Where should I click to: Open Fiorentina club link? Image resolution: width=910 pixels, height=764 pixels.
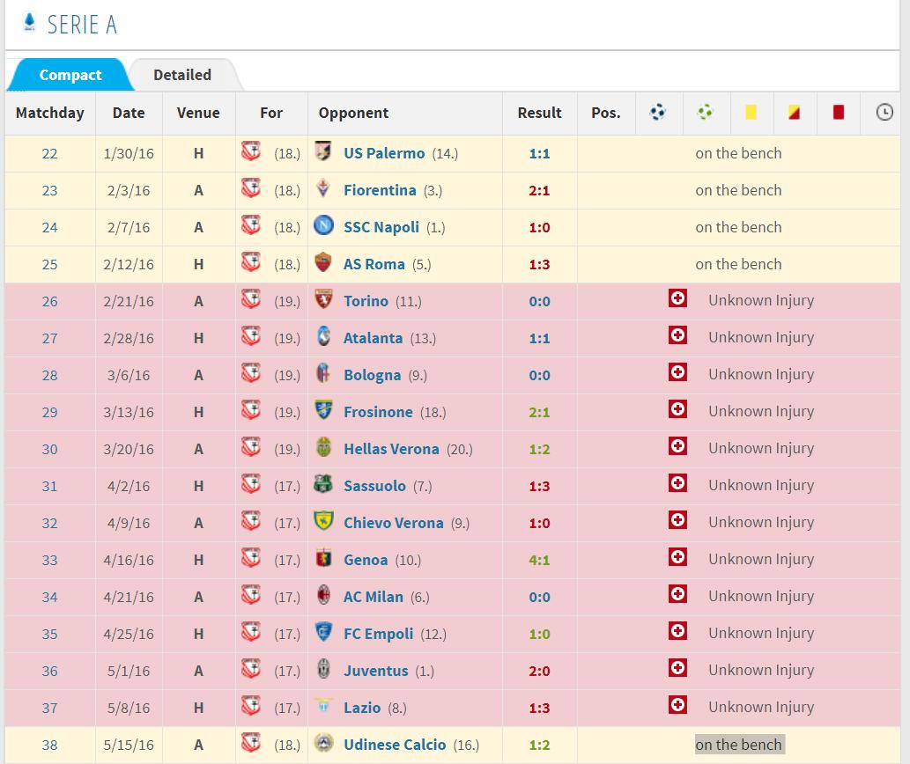coord(380,190)
